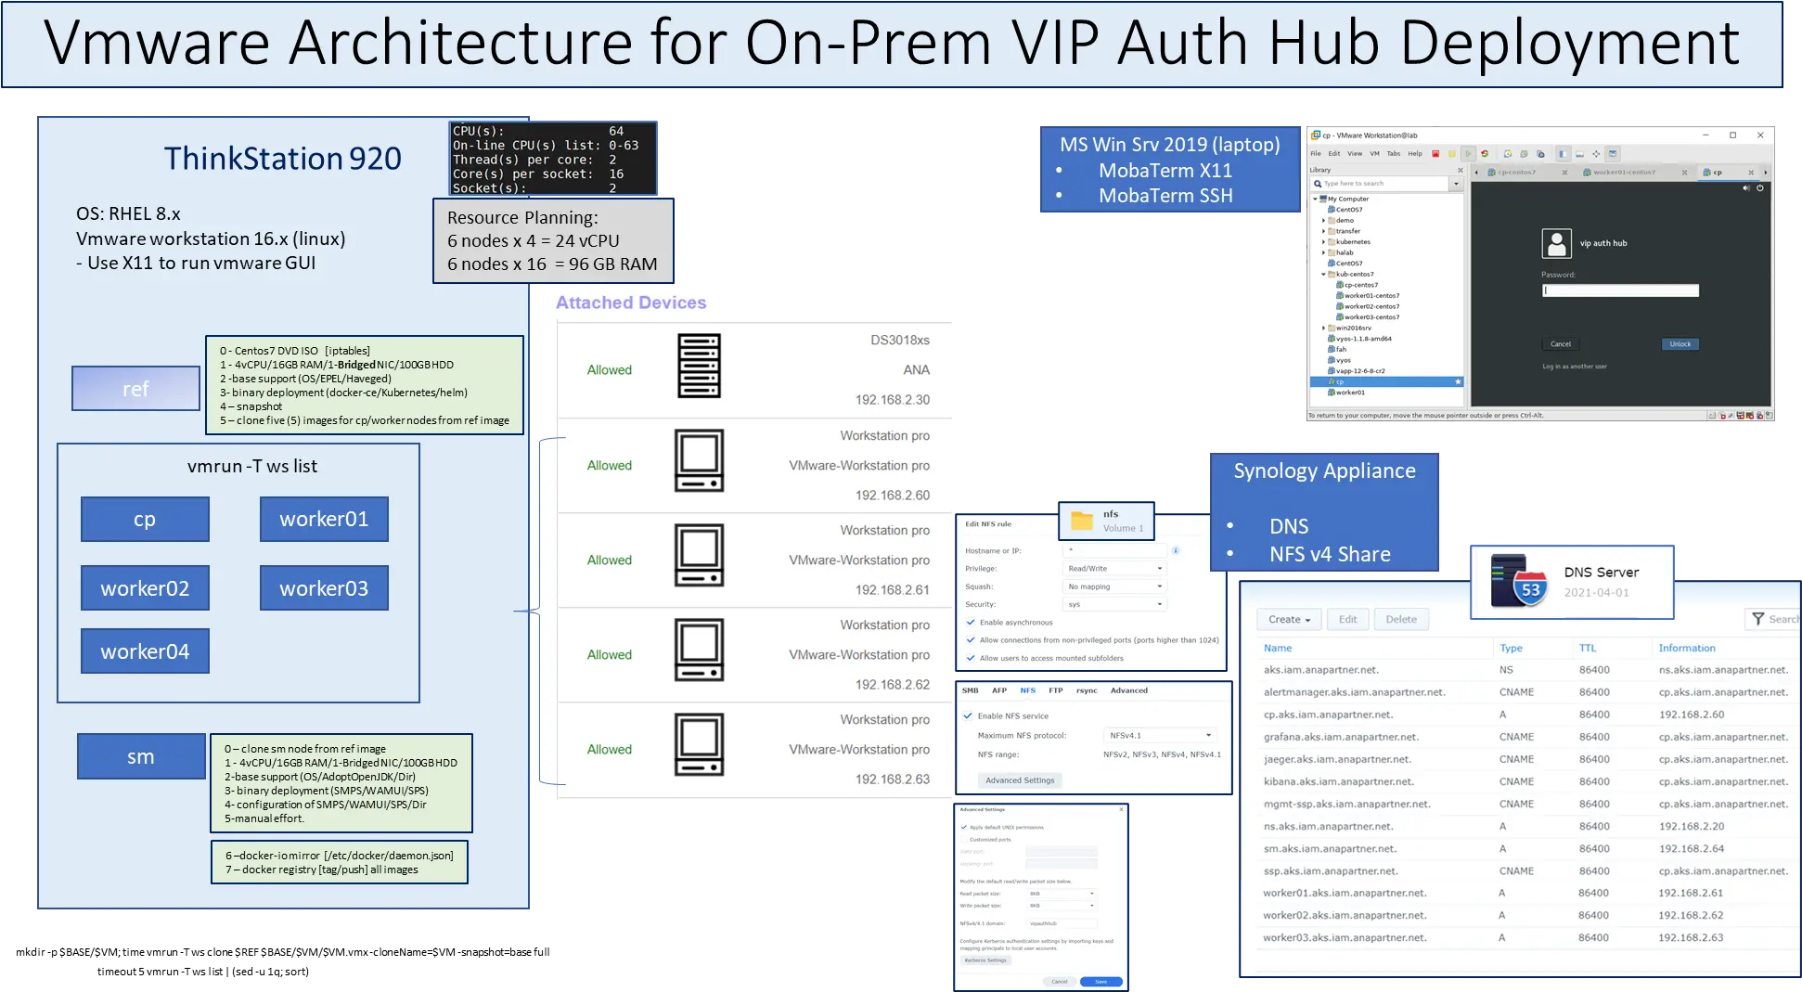Image resolution: width=1802 pixels, height=992 pixels.
Task: Click the workstation device icon for 192.168.2.63
Action: coord(699,744)
